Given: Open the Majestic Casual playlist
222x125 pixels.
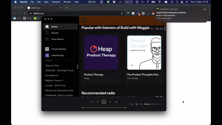Looking at the screenshot, I should (x=54, y=80).
